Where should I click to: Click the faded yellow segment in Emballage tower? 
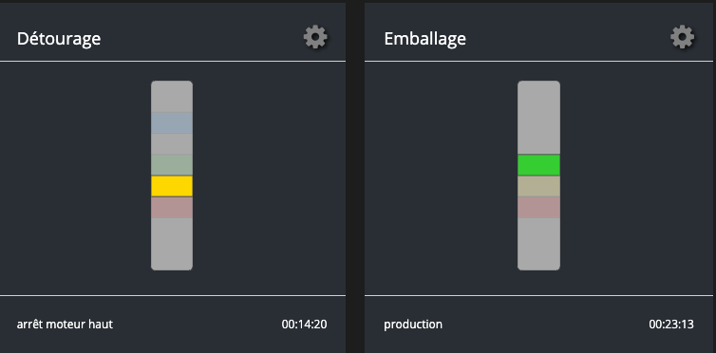click(x=538, y=186)
